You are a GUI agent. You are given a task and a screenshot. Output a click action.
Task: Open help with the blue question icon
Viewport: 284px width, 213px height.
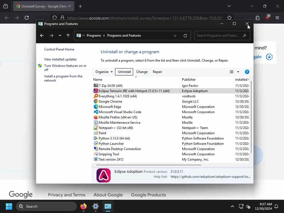247,72
